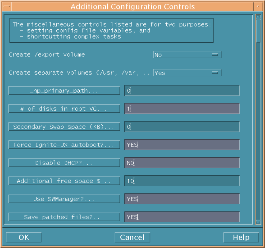Viewport: 265px width, 248px height.
Task: Click the disks in root VG text field
Action: pos(182,108)
